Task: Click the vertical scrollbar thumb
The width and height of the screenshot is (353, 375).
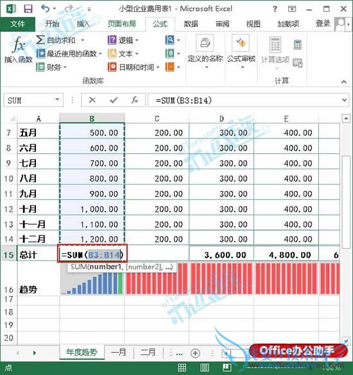Action: (346, 202)
